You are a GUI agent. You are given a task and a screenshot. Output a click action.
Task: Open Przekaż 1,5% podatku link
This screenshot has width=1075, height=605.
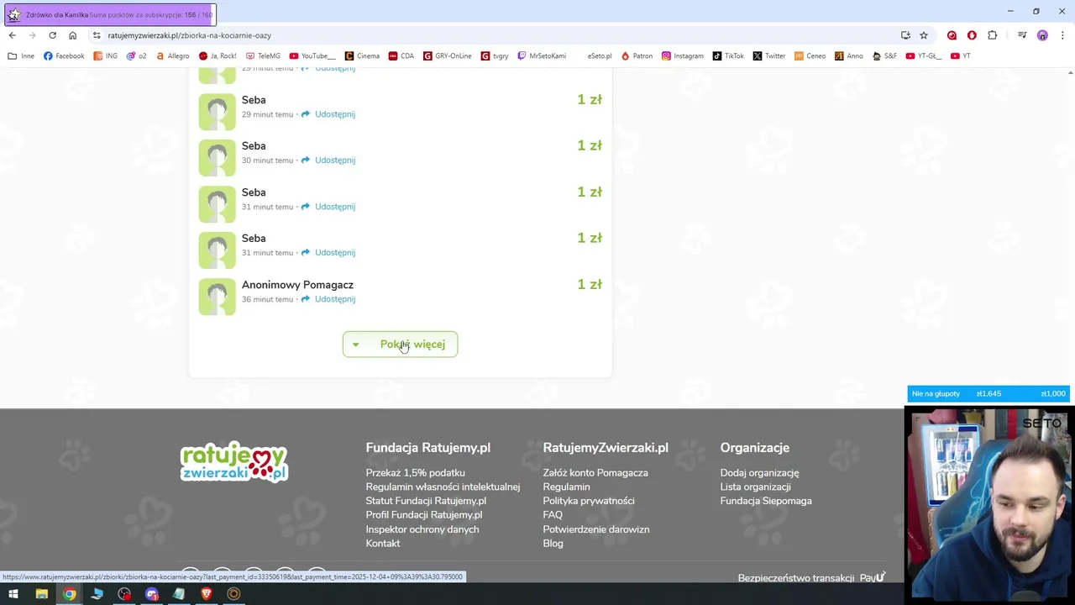tap(415, 473)
